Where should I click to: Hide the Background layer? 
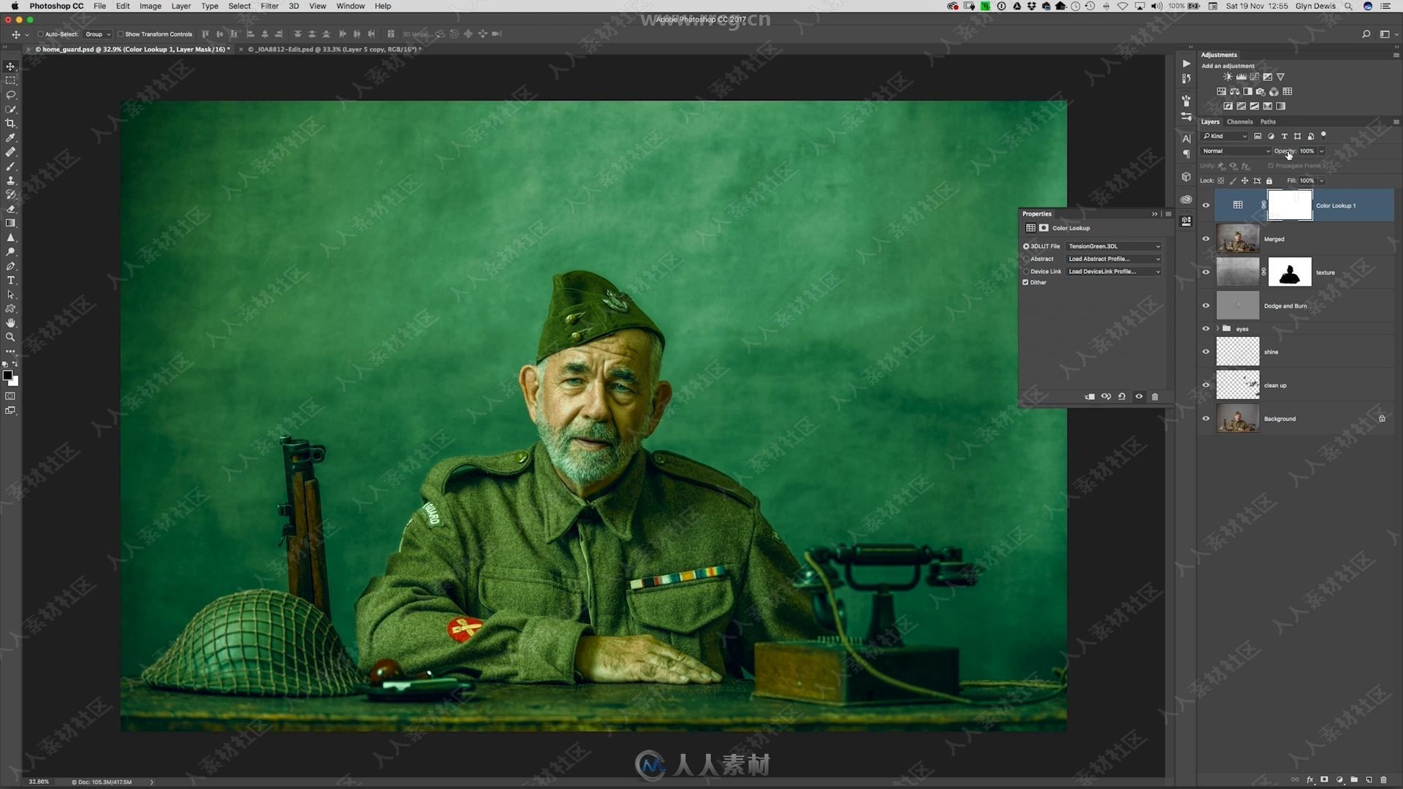pyautogui.click(x=1206, y=419)
